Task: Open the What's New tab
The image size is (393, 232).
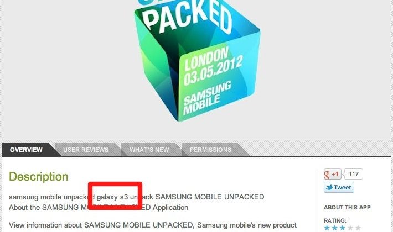Action: pos(149,150)
